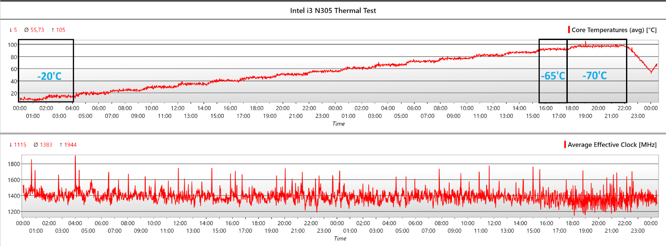
Task: Click the minimum temperature value '5'
Action: coord(15,30)
